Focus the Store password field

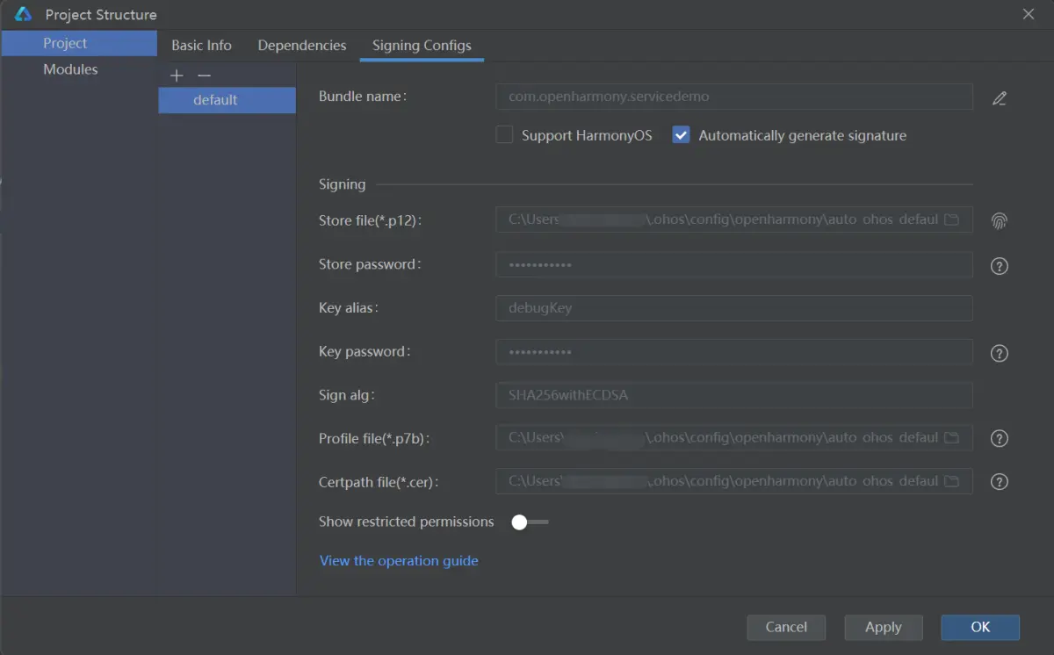click(x=734, y=264)
